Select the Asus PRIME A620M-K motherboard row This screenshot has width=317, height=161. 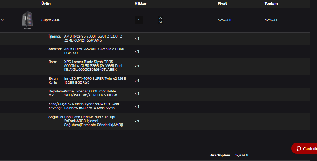(155, 52)
